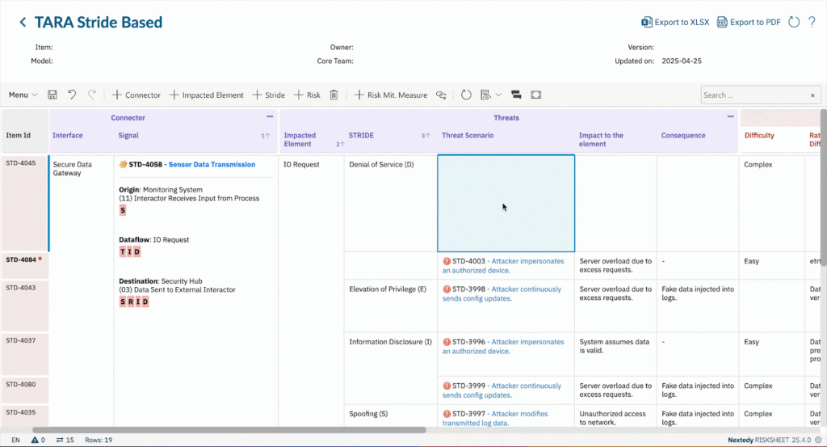Screen dimensions: 827x447
Task: Add a Risk Mit. Measure
Action: pos(391,95)
